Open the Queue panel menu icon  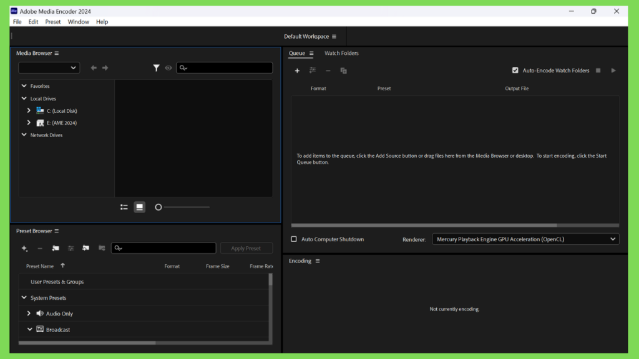tap(311, 54)
